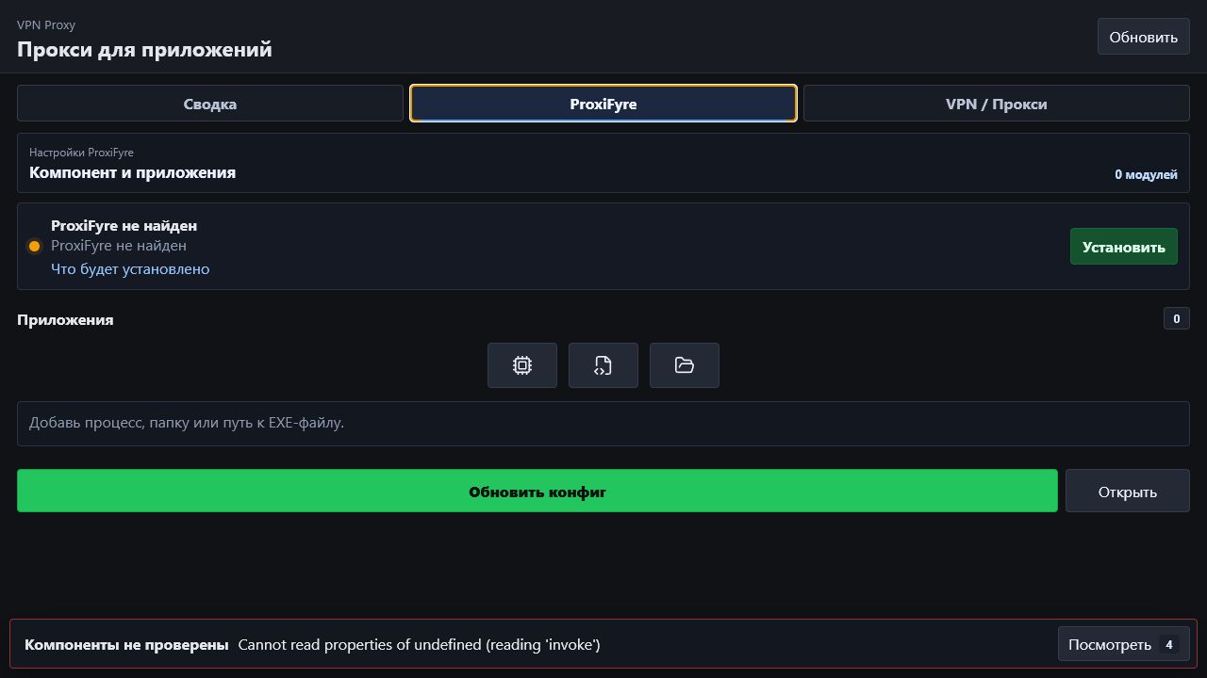Install ProxiFyre with the Установить button

[x=1124, y=247]
